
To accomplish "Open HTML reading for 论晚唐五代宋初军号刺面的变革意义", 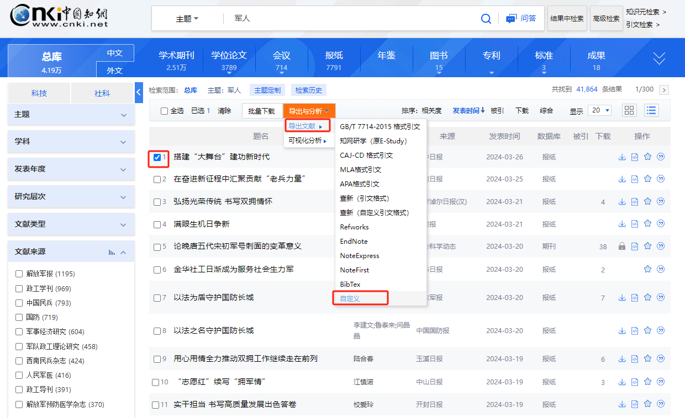I will [x=635, y=246].
